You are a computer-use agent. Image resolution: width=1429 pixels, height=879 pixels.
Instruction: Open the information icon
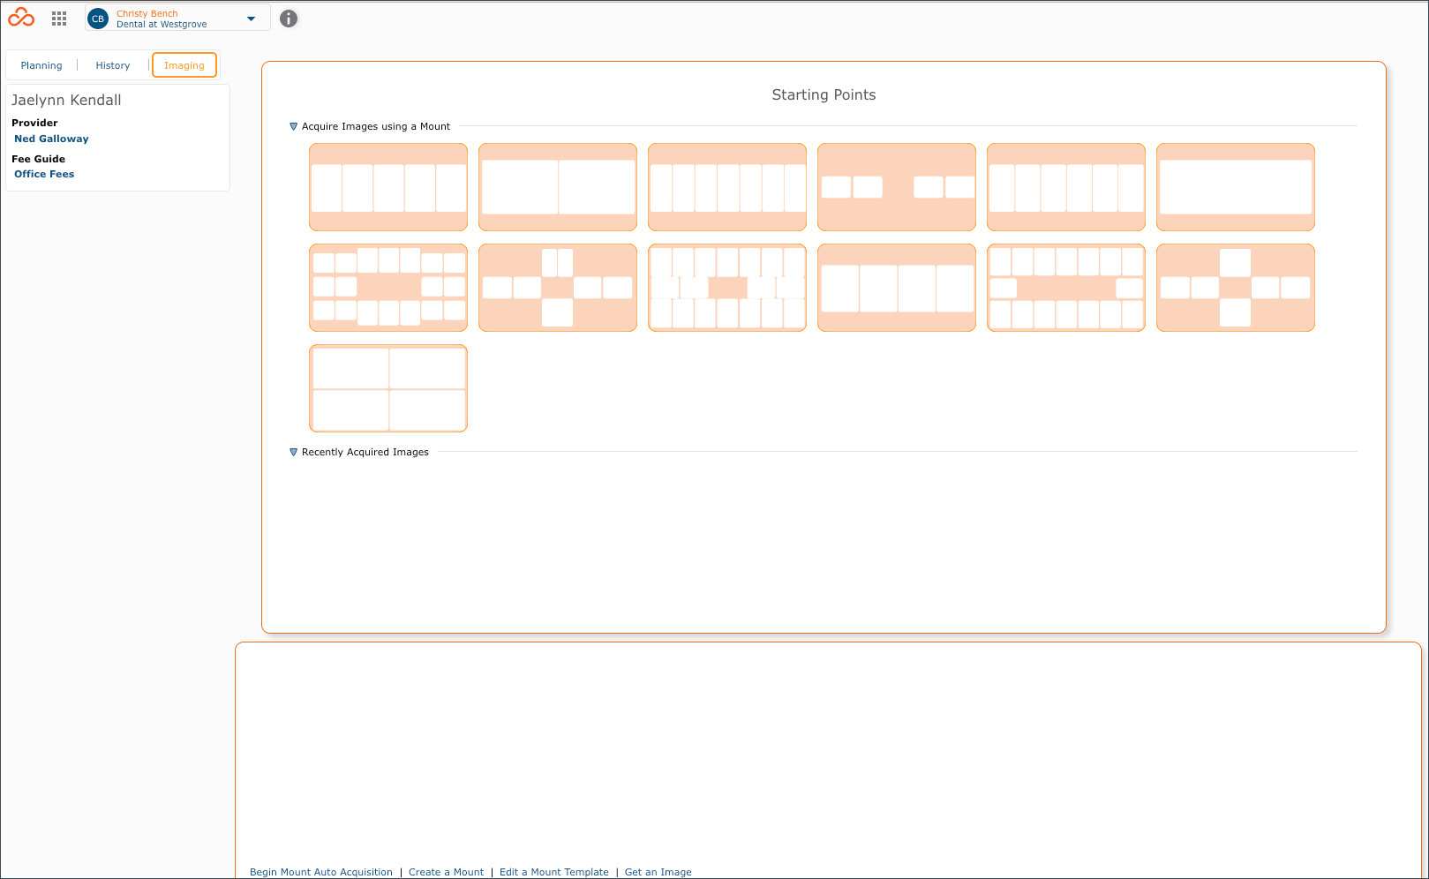pos(289,19)
